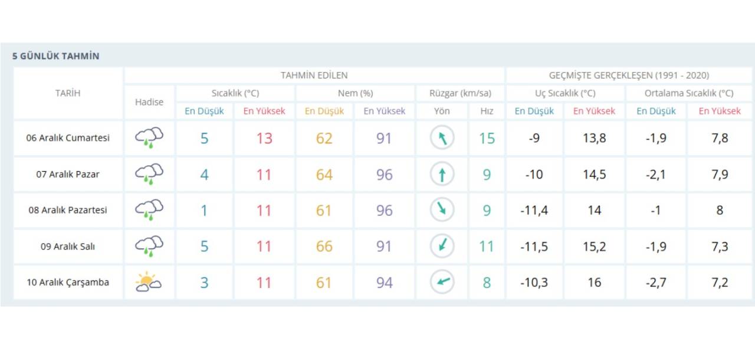Click the Sıcaklık (°C) column header
This screenshot has width=755, height=354.
(235, 93)
